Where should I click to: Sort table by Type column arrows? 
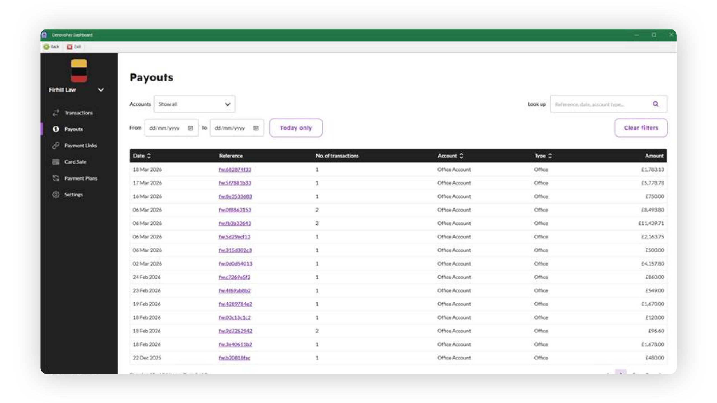point(550,156)
